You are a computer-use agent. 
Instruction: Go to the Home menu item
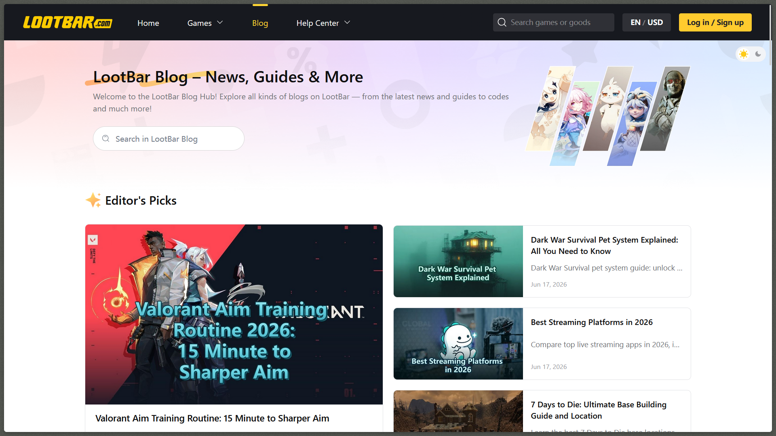tap(148, 23)
